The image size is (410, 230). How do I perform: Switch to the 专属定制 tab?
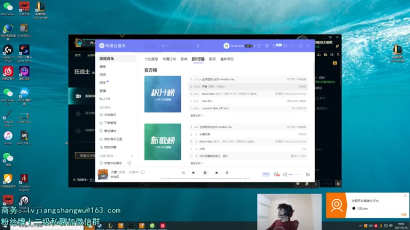pos(169,59)
